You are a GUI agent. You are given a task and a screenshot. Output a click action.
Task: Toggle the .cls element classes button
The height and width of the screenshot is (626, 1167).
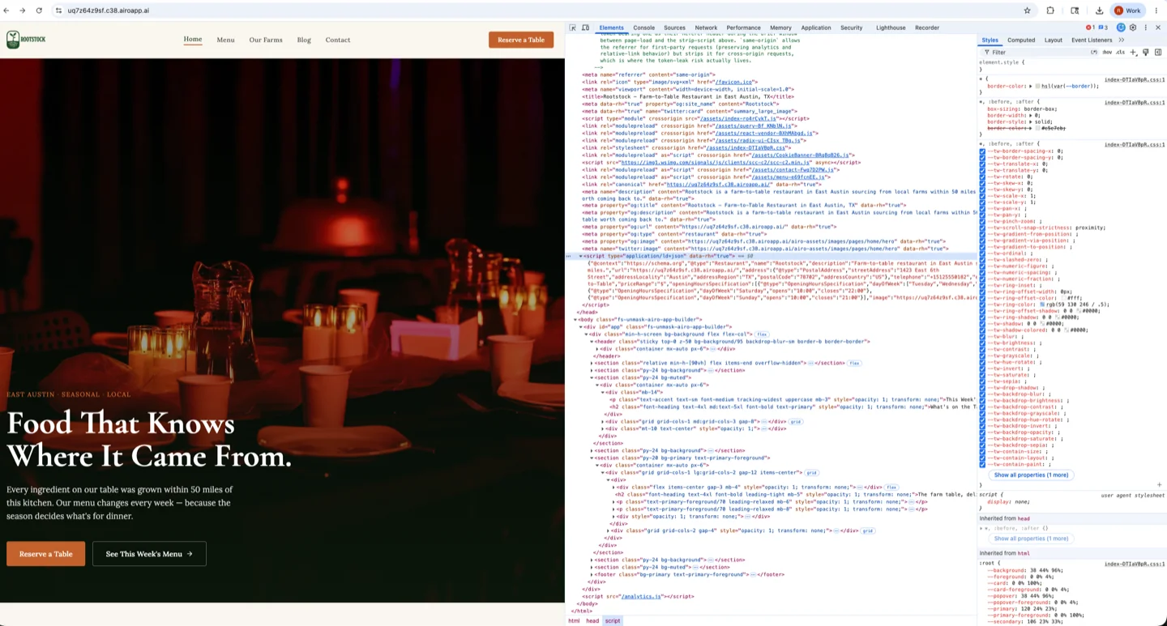tap(1121, 52)
